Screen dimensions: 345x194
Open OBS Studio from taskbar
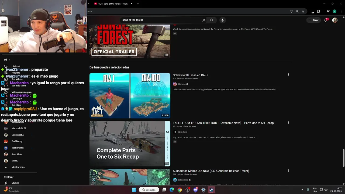[x=188, y=190]
